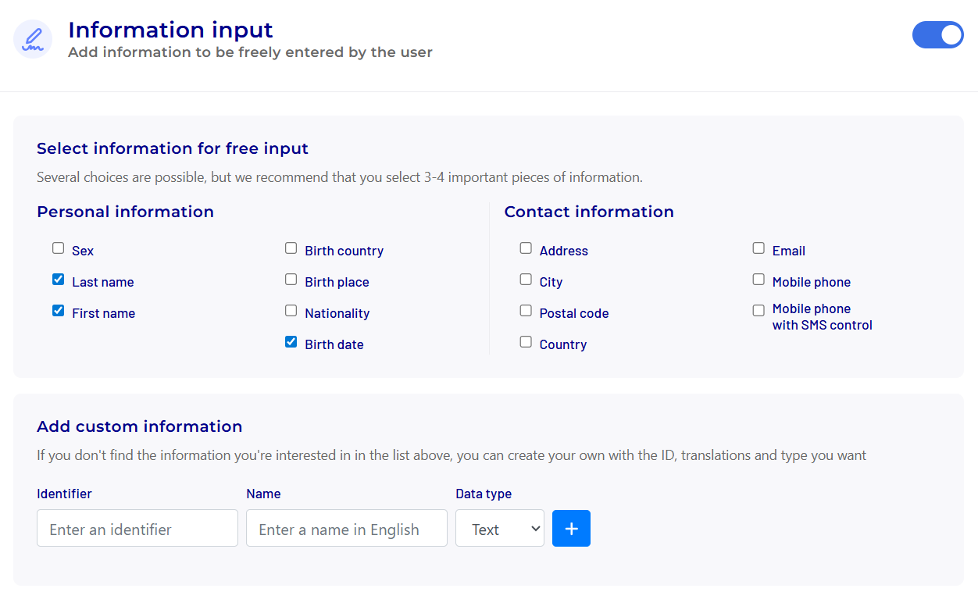
Task: Turn off the Information input toggle switch
Action: [x=937, y=35]
